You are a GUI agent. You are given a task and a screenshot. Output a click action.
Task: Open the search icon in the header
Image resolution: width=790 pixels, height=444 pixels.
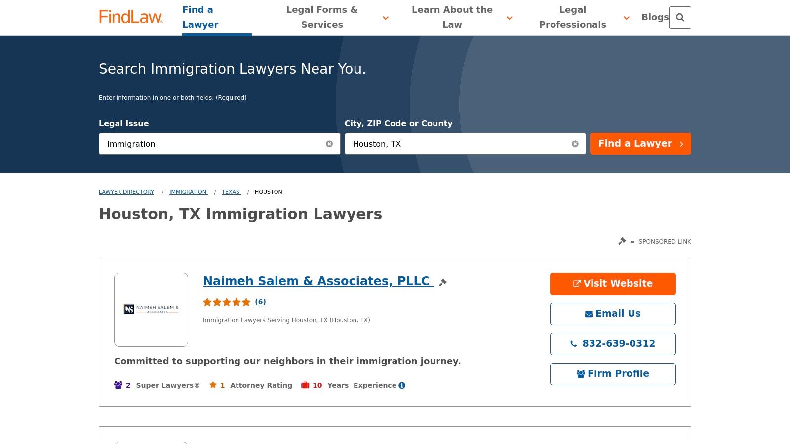click(x=680, y=17)
